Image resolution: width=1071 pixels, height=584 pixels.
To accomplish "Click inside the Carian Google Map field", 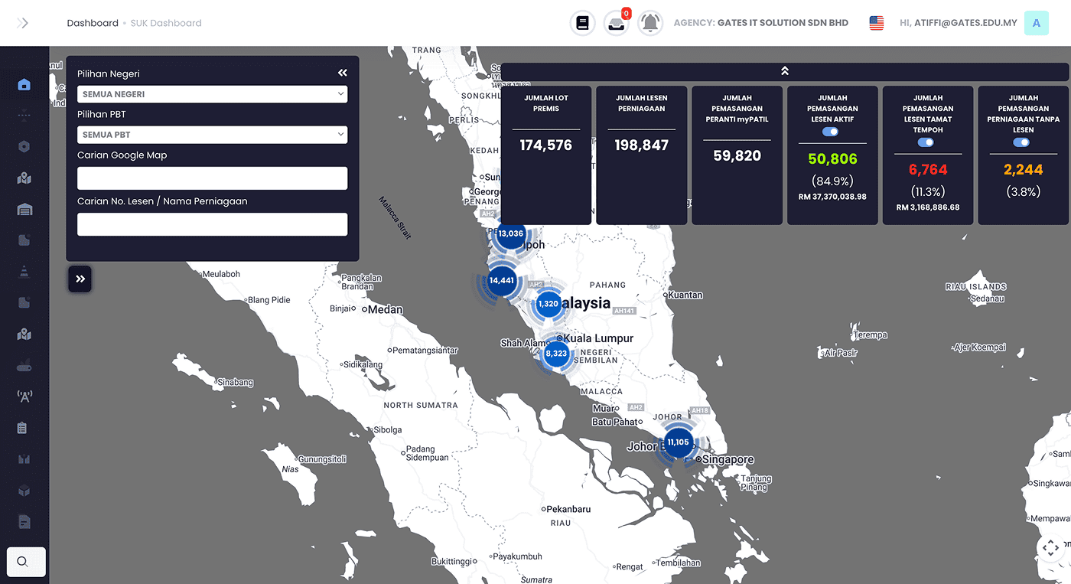I will point(212,179).
